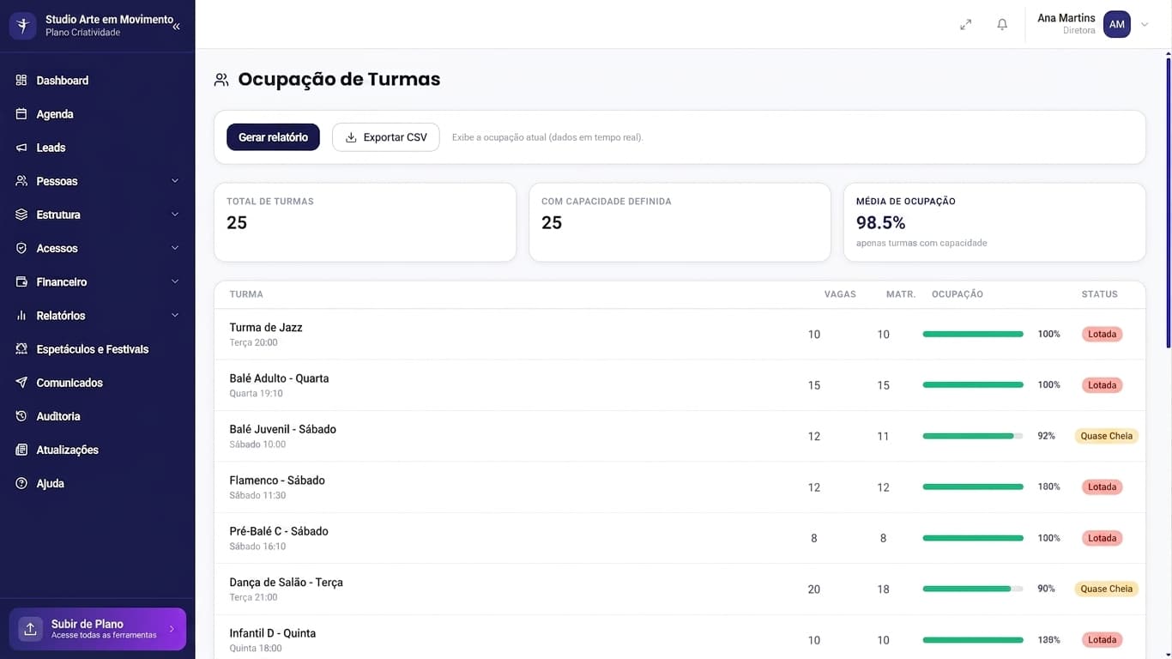This screenshot has width=1172, height=659.
Task: Click the OCUPAÇÃO column header
Action: (958, 294)
